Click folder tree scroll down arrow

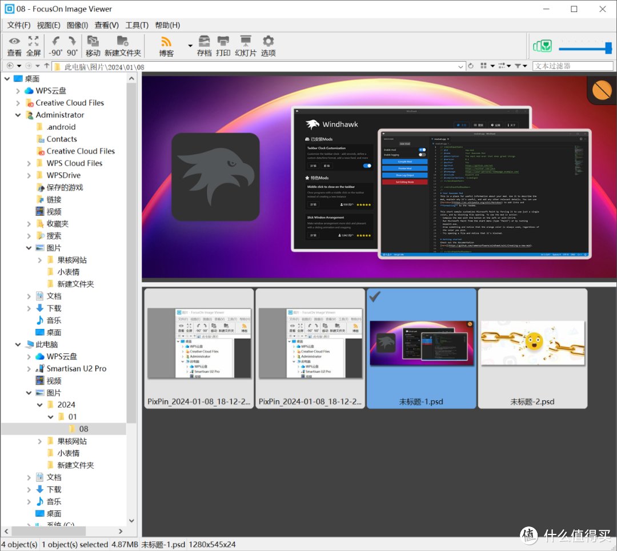coord(131,521)
